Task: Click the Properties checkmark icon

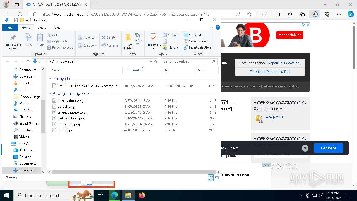Action: 153,38
